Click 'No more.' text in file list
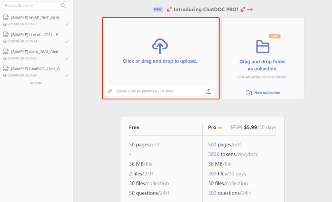 [36, 83]
